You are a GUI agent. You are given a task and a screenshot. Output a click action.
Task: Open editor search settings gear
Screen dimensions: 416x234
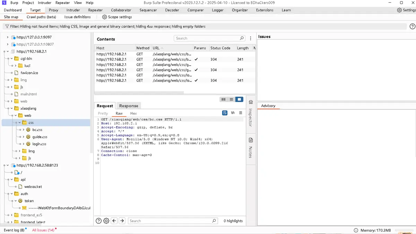(106, 221)
